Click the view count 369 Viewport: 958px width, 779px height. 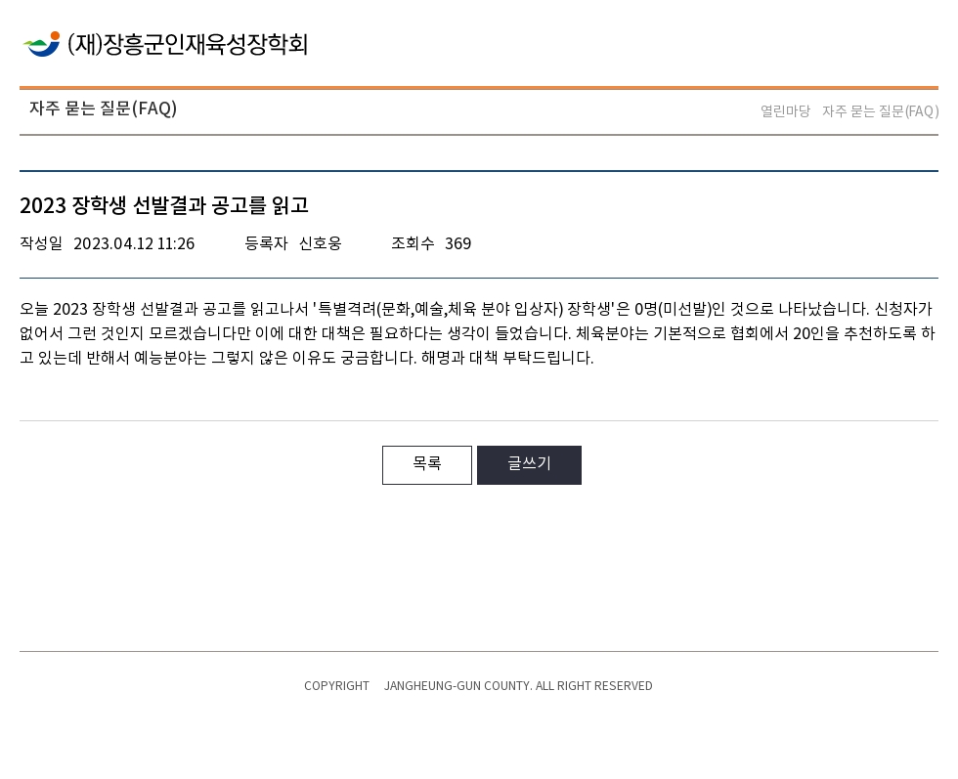click(x=457, y=243)
